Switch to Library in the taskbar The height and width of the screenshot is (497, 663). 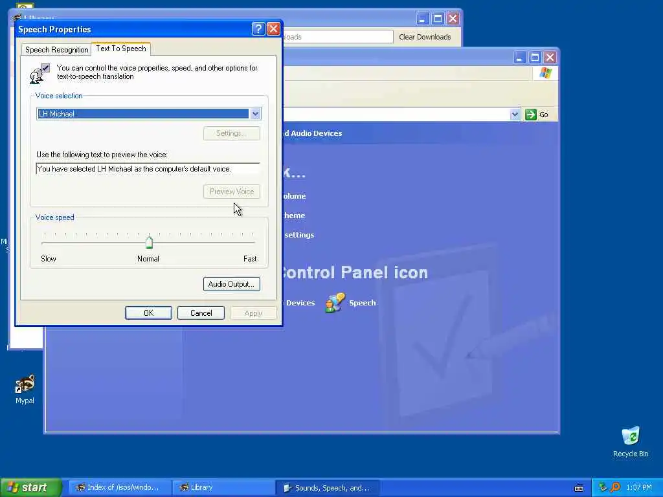[x=223, y=487]
